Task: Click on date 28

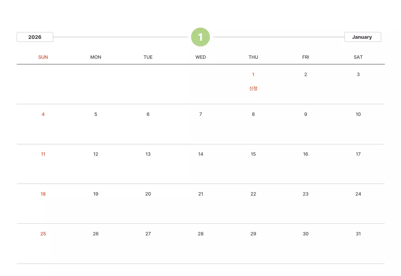Action: point(200,234)
